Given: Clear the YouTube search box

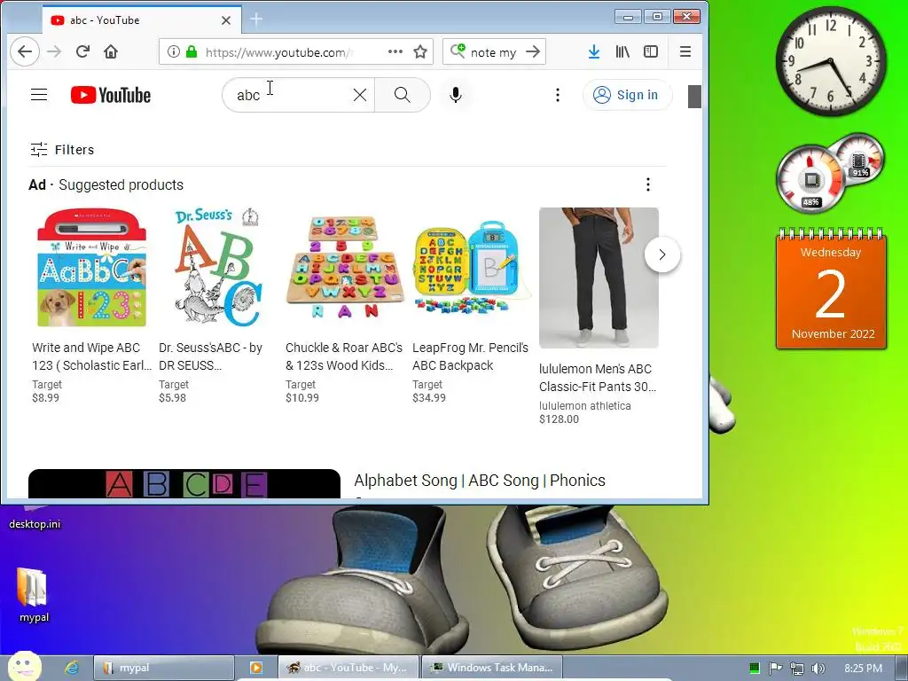Looking at the screenshot, I should (x=360, y=94).
